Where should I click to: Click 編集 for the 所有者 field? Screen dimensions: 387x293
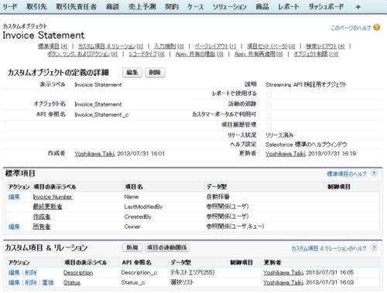[14, 227]
